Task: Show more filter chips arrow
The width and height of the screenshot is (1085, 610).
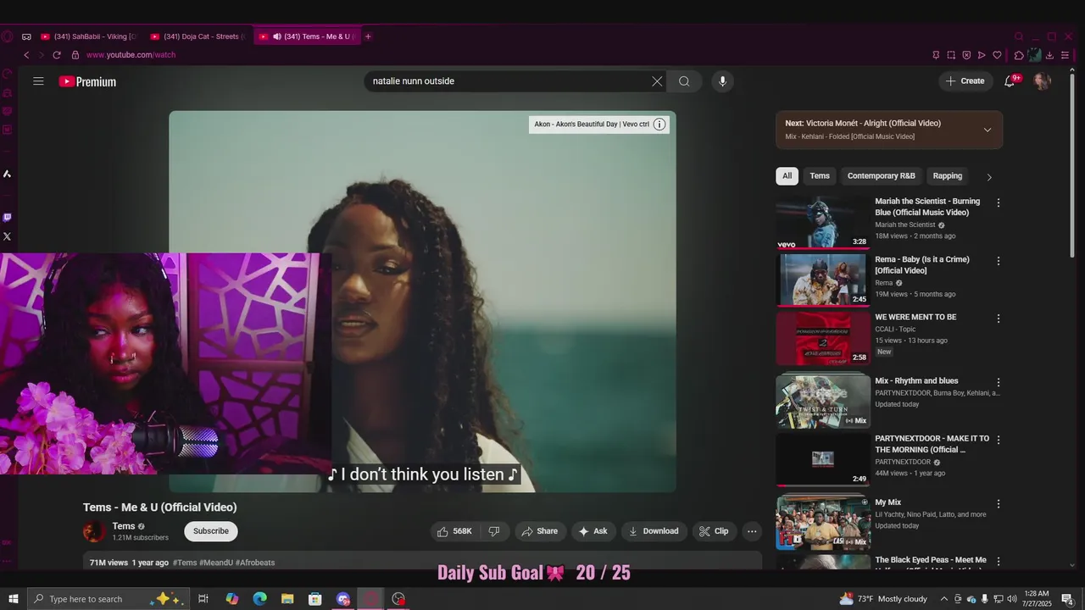Action: click(x=988, y=176)
